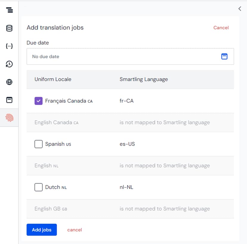The image size is (247, 244).
Task: Uncheck the Français Canada checkbox
Action: click(x=38, y=101)
